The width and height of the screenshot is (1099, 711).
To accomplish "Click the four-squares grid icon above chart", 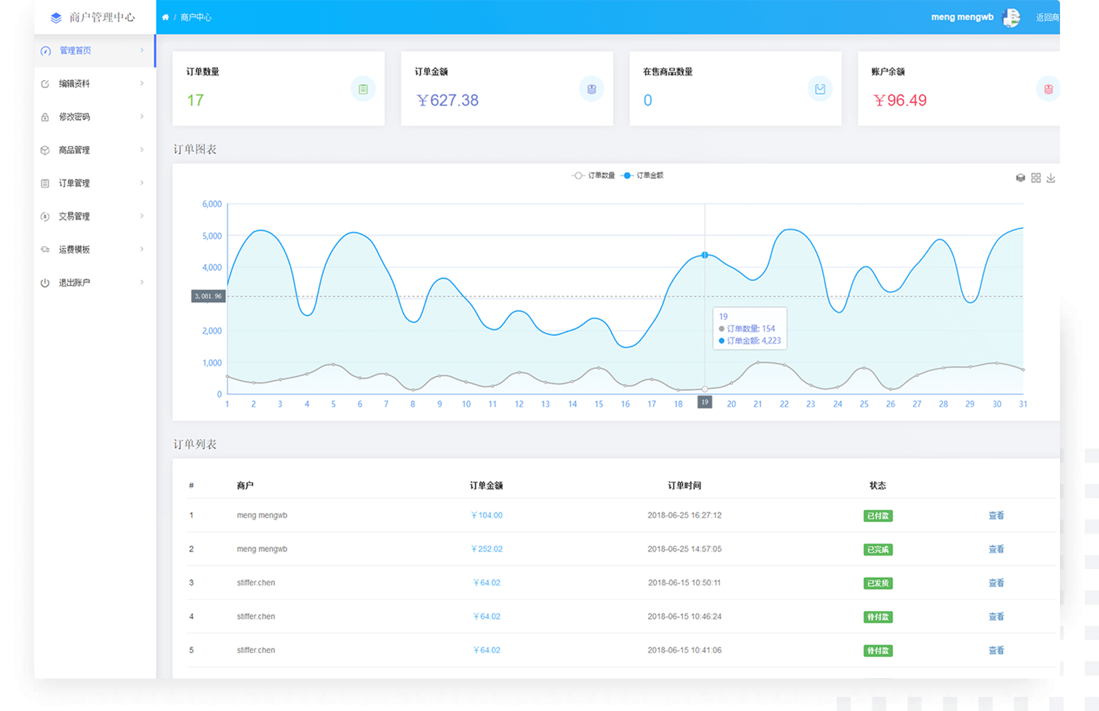I will click(x=1036, y=178).
